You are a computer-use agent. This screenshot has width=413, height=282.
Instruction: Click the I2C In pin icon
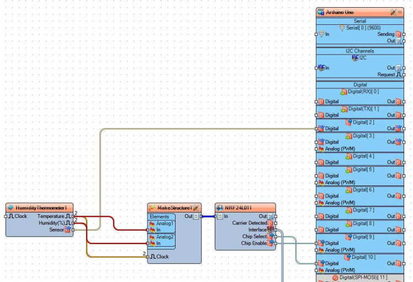click(321, 68)
